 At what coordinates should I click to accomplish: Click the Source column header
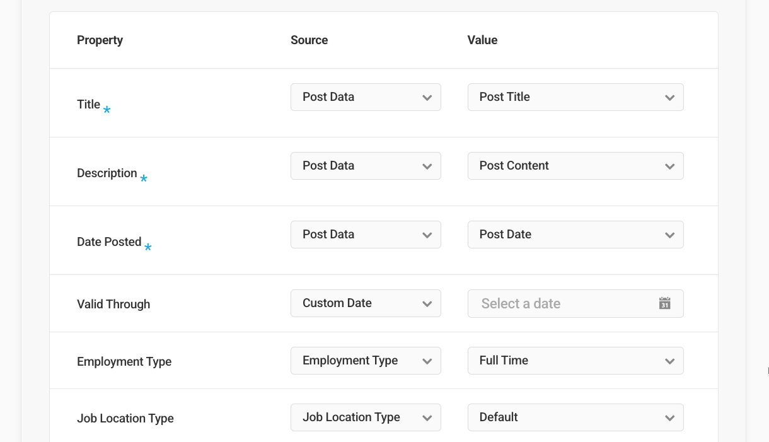coord(309,40)
